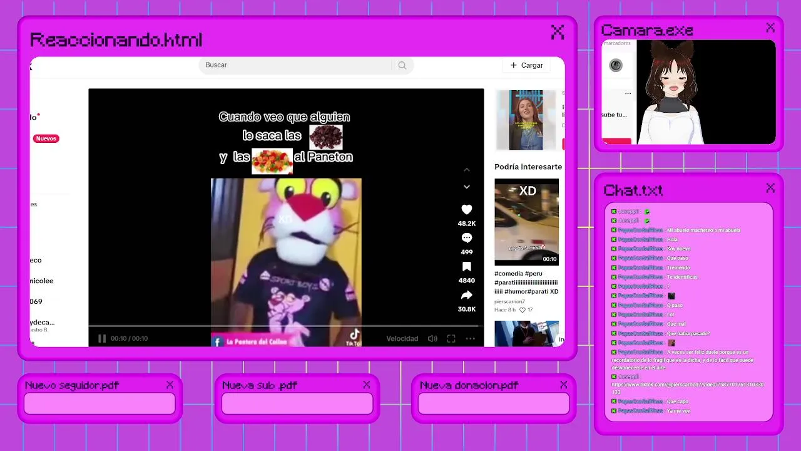Close the Camara.exe window
This screenshot has height=451, width=801.
770,28
